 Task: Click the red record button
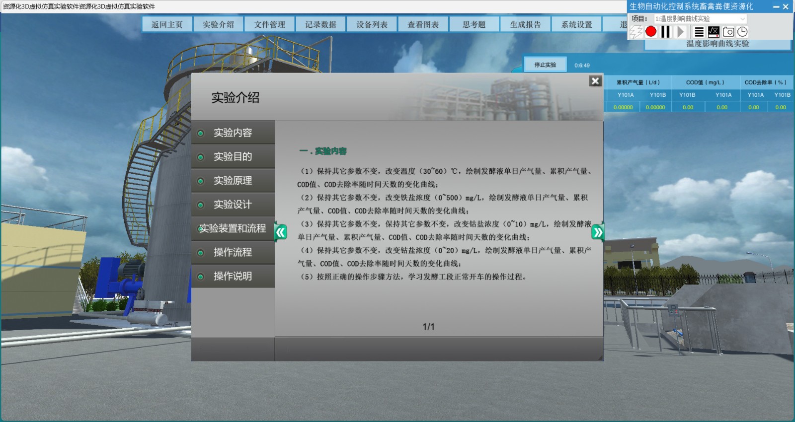click(651, 32)
